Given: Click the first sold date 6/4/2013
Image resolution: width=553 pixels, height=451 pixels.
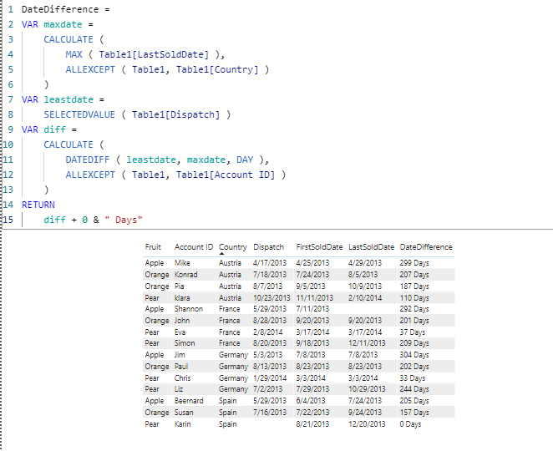Looking at the screenshot, I should click(311, 401).
